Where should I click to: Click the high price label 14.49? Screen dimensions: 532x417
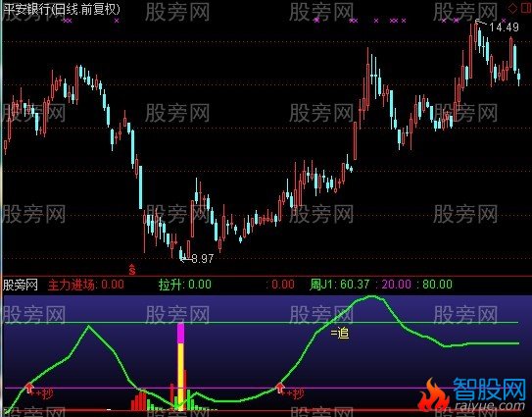(505, 27)
